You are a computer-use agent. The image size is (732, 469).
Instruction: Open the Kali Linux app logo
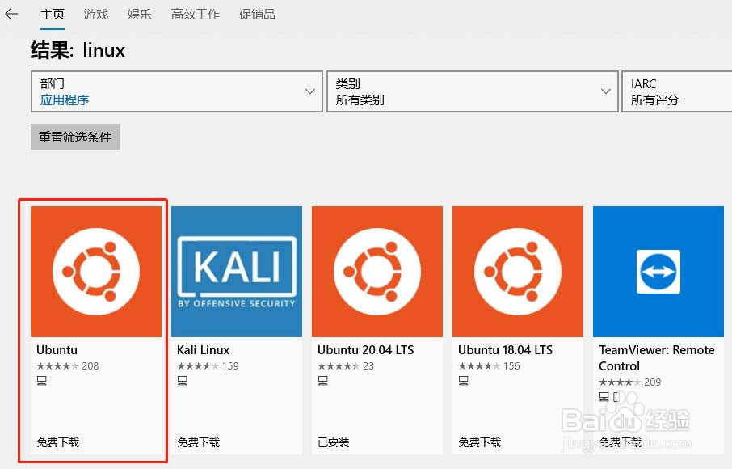[237, 272]
